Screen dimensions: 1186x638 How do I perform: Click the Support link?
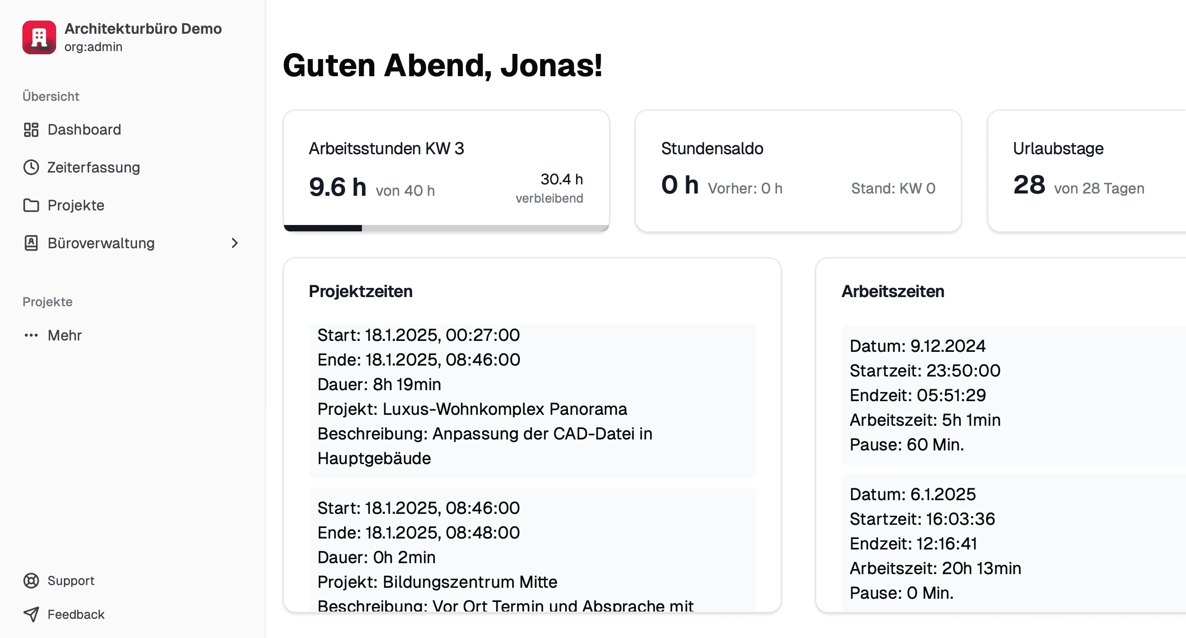coord(71,580)
